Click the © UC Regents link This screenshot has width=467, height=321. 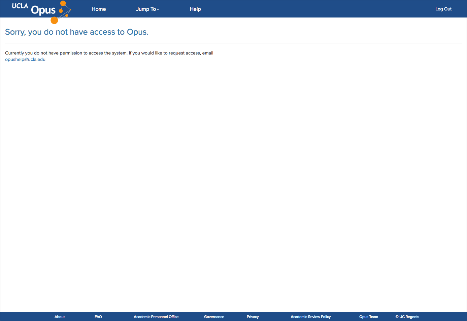(x=407, y=317)
